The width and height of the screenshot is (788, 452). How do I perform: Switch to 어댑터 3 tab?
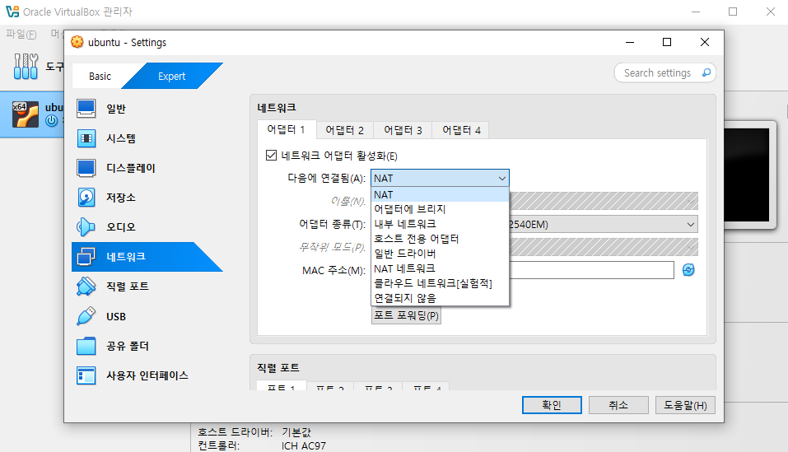(403, 131)
